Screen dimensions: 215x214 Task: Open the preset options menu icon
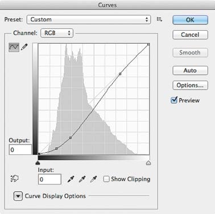[x=159, y=19]
